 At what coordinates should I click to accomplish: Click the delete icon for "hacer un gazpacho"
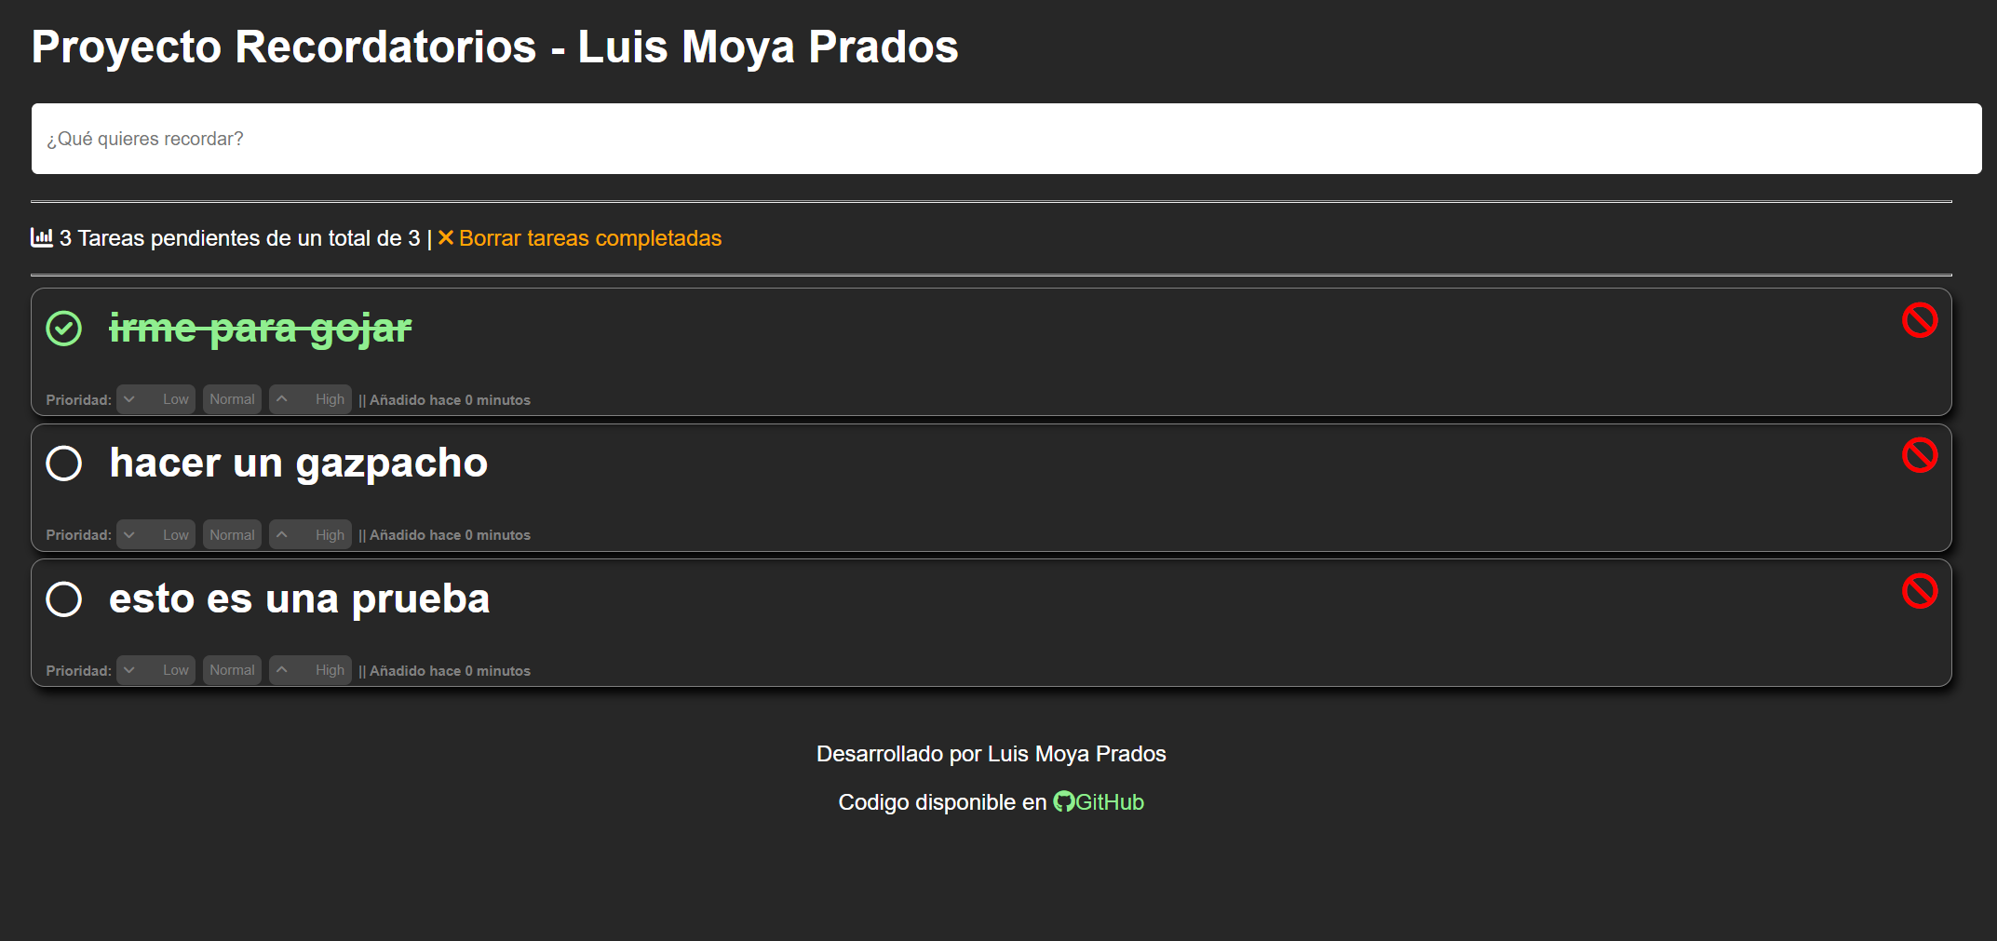click(x=1919, y=455)
